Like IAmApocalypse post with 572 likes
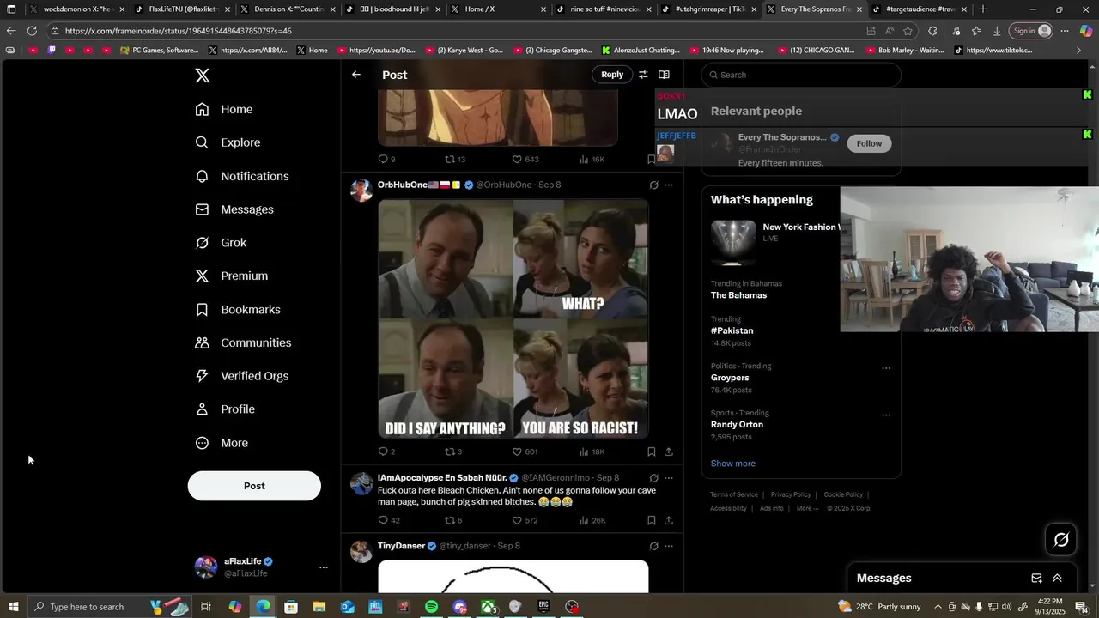The width and height of the screenshot is (1099, 618). point(525,520)
